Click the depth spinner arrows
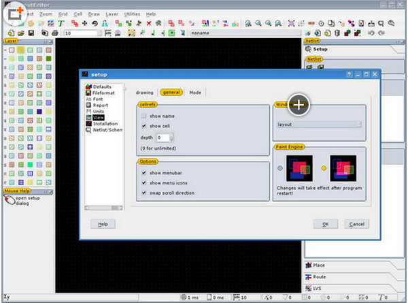 [172, 138]
